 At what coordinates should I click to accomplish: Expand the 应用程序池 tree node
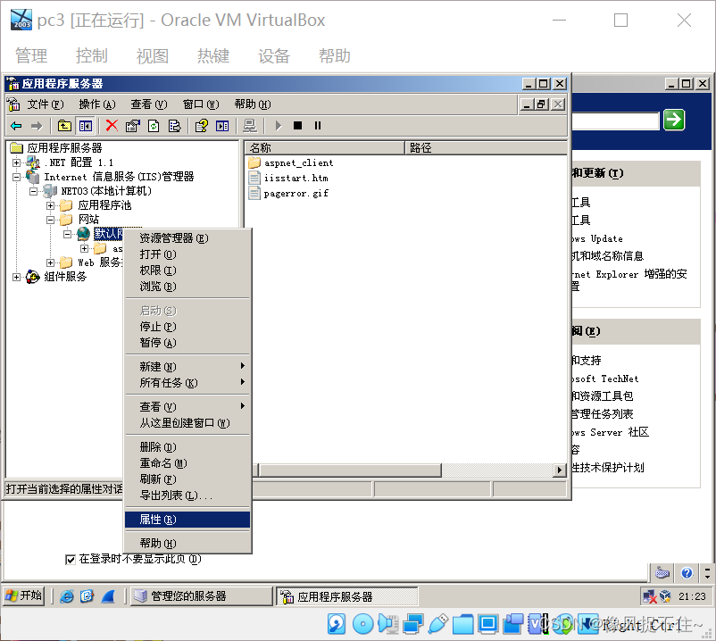[50, 205]
